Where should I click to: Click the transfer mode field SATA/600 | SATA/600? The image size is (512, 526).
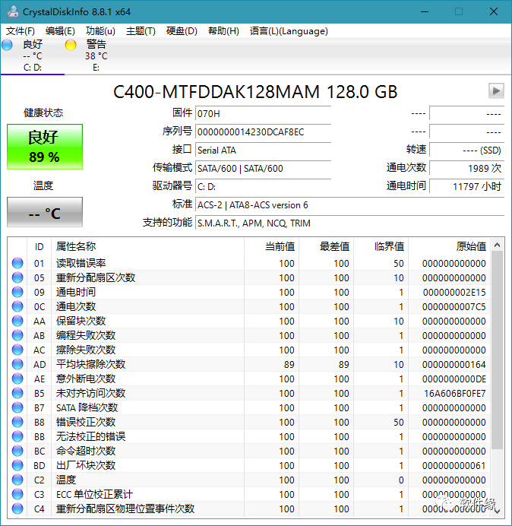tap(263, 168)
